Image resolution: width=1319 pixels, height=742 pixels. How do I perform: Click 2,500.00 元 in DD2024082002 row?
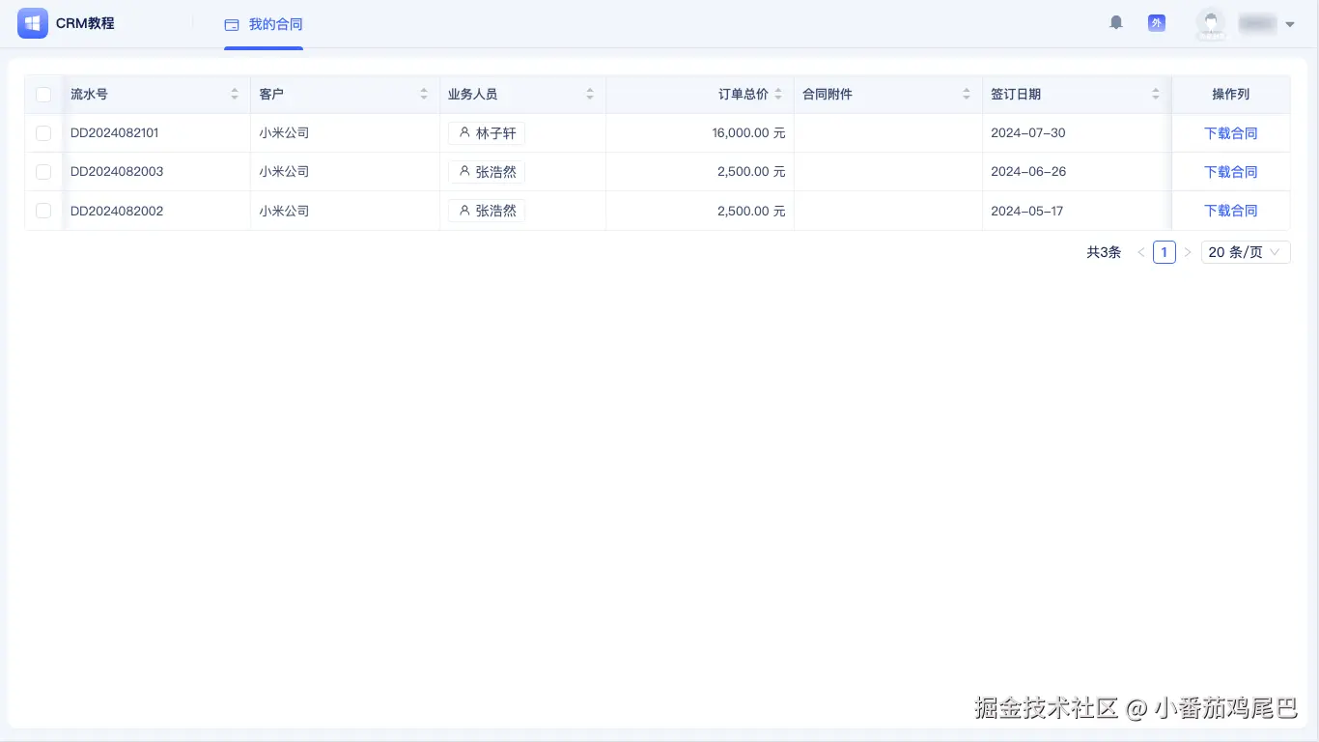[x=751, y=211]
